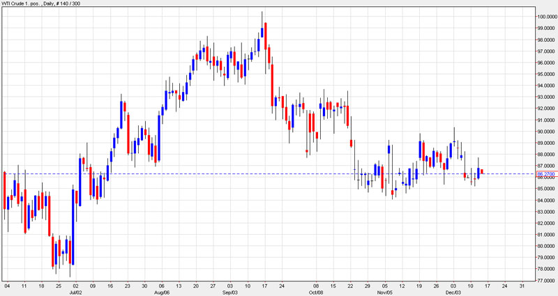Click the 82.0000 price axis label
This screenshot has height=296, width=558.
tap(547, 223)
